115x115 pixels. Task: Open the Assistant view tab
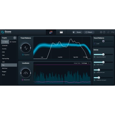pos(51,32)
